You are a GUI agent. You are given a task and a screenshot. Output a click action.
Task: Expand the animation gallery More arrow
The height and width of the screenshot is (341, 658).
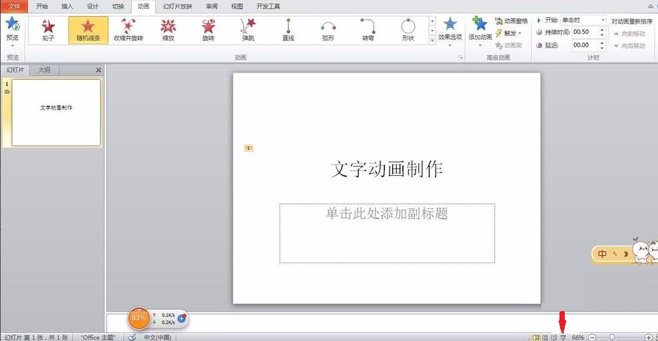432,40
